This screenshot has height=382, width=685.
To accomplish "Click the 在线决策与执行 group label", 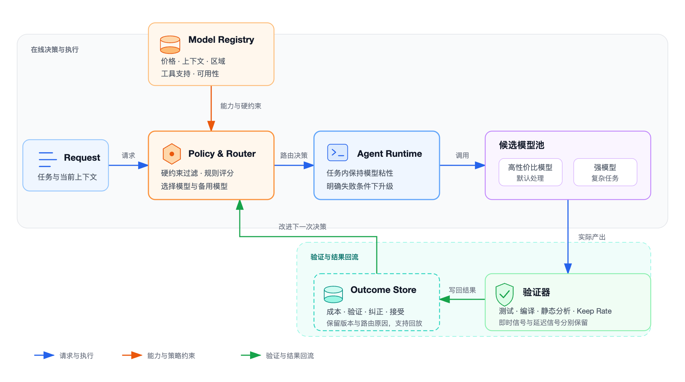I will coord(55,50).
